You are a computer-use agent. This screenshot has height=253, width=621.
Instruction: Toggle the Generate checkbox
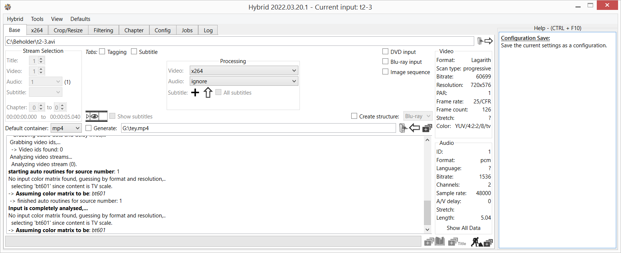click(88, 128)
